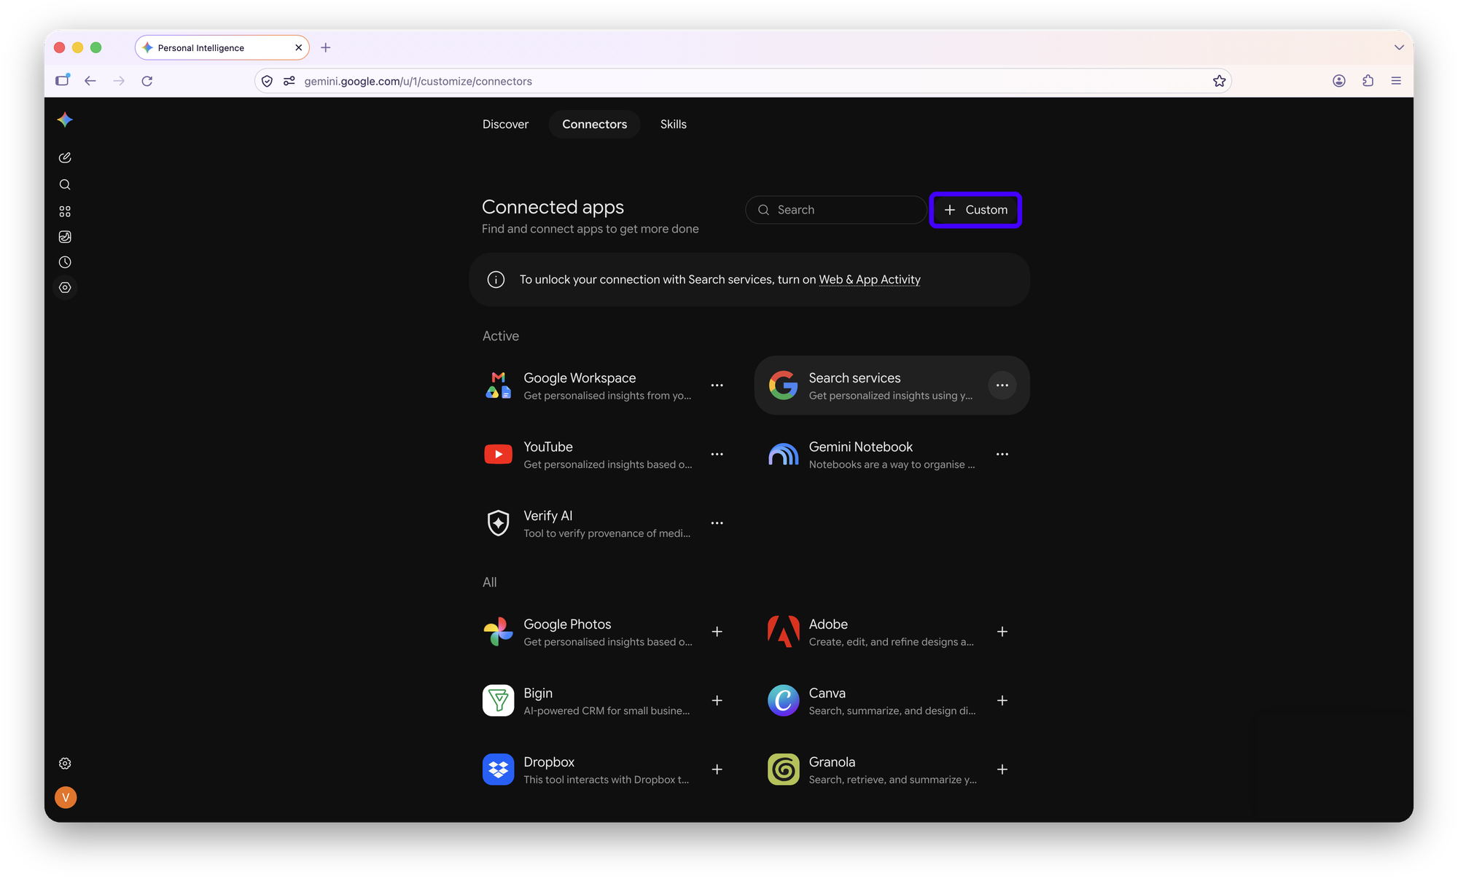Image resolution: width=1458 pixels, height=881 pixels.
Task: Open the sidebar icon just below the apps grid
Action: click(65, 237)
